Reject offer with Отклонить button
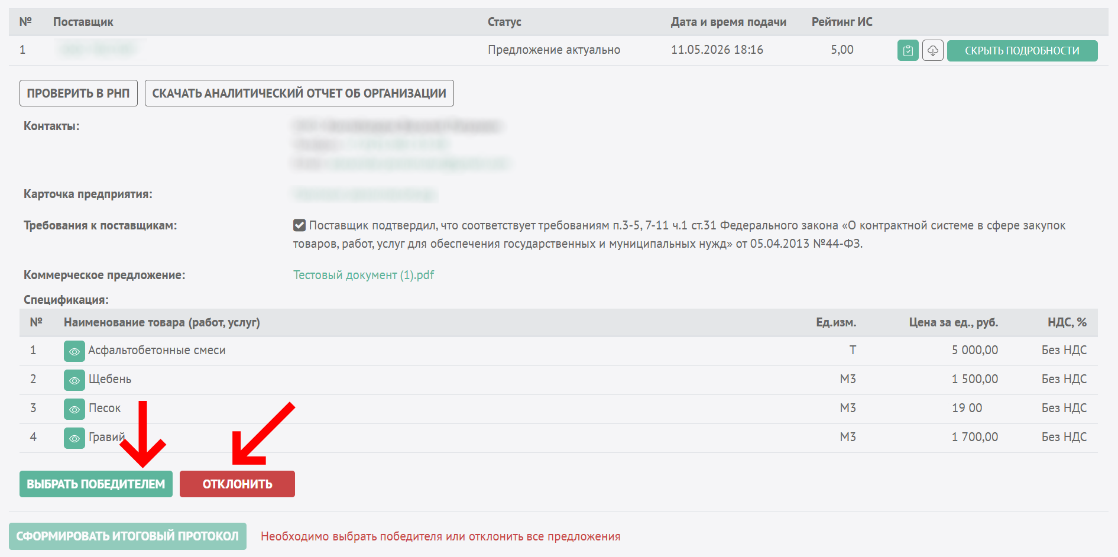 tap(237, 484)
